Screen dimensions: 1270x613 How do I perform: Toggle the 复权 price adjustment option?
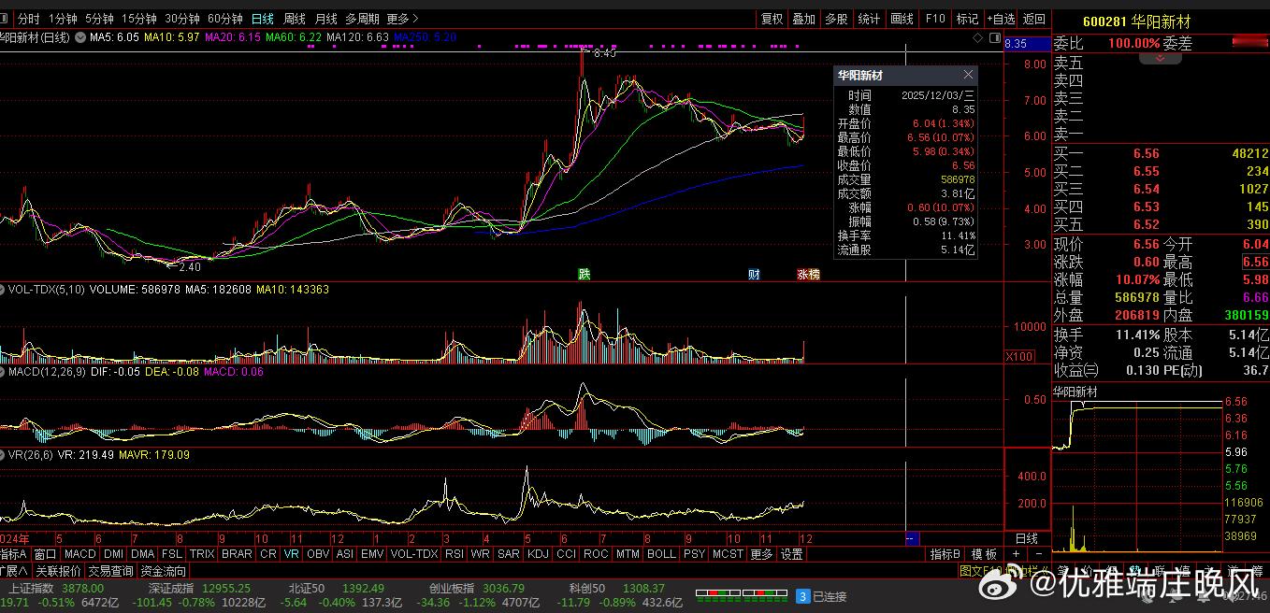click(x=772, y=19)
